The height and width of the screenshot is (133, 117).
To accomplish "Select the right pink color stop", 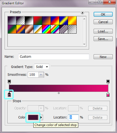I will pyautogui.click(x=108, y=95).
